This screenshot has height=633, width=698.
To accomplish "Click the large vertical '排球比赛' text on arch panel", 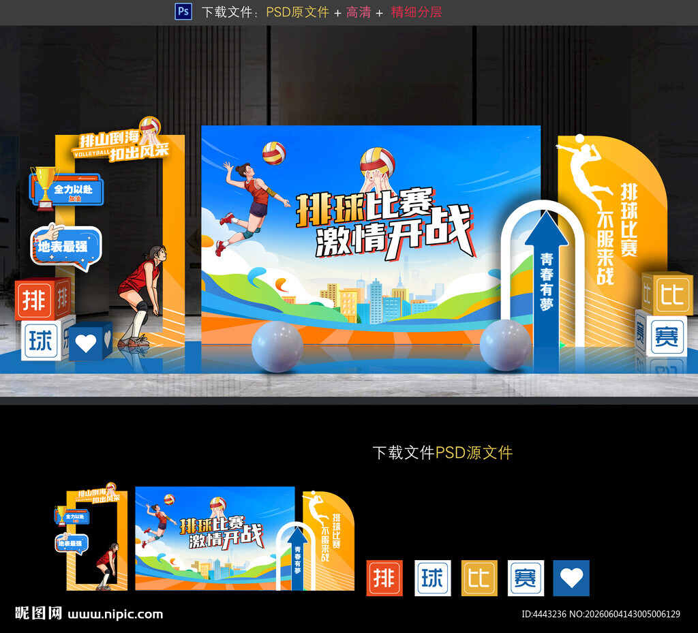I will 629,220.
